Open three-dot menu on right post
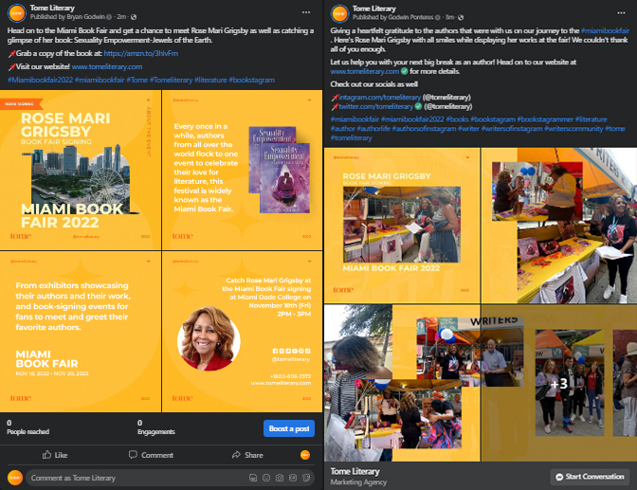 pyautogui.click(x=626, y=11)
